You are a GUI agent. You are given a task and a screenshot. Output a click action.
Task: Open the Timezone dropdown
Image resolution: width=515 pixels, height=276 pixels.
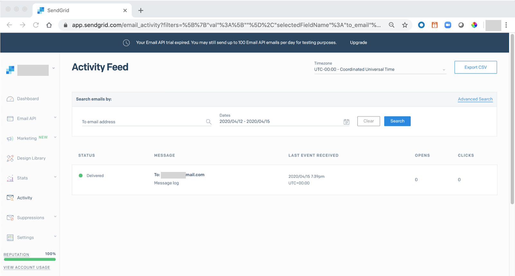pyautogui.click(x=380, y=70)
